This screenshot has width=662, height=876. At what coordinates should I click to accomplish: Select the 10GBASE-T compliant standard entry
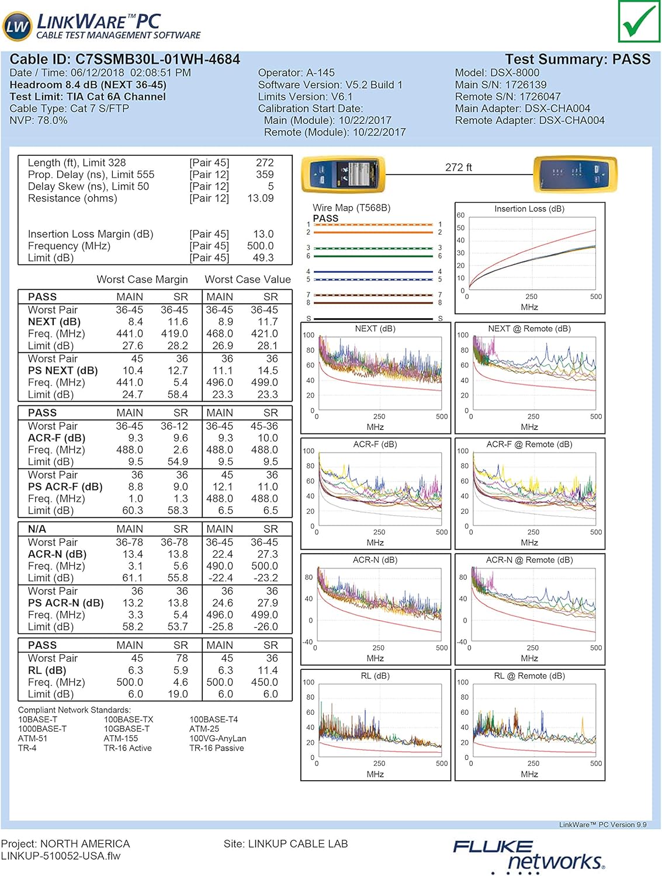pyautogui.click(x=127, y=729)
